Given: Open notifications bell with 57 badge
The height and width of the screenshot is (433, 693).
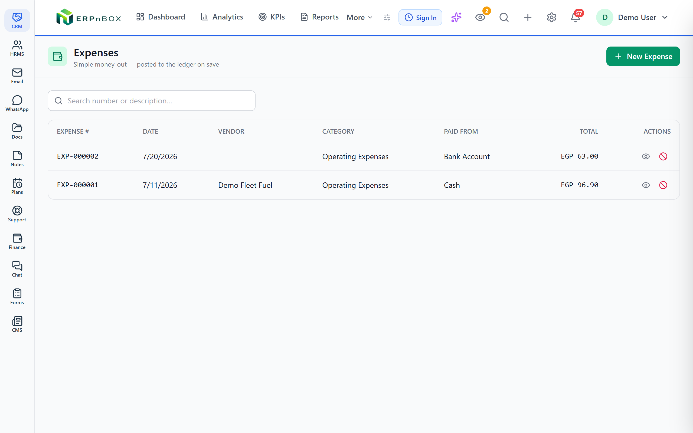Looking at the screenshot, I should (575, 17).
